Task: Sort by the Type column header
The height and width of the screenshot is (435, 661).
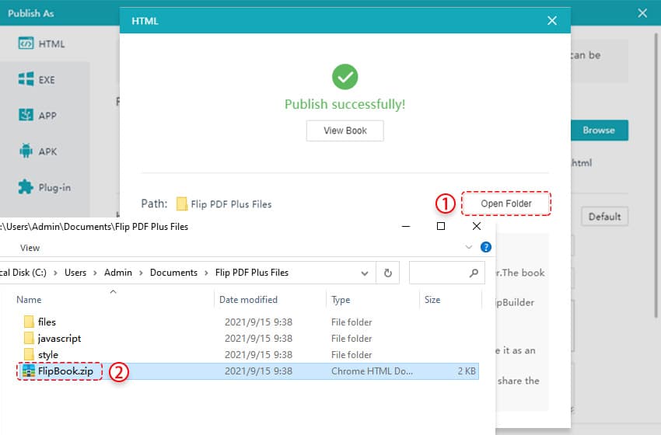Action: pyautogui.click(x=341, y=299)
